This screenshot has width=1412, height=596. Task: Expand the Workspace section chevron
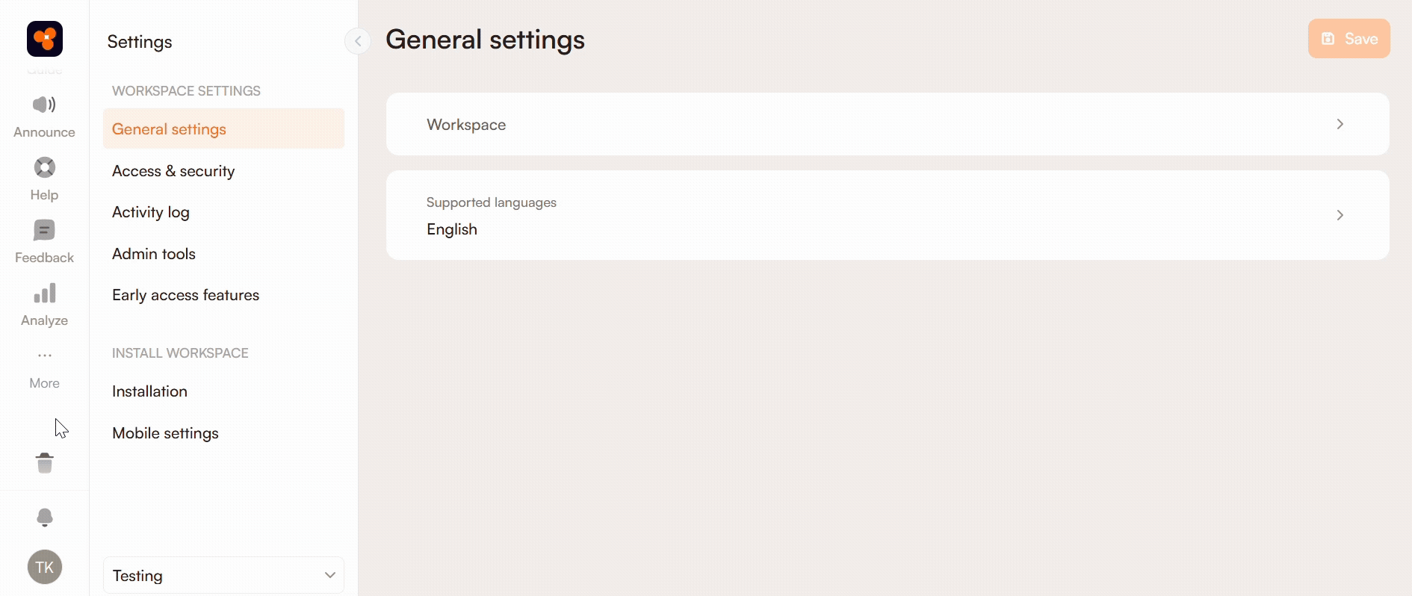click(x=1340, y=124)
